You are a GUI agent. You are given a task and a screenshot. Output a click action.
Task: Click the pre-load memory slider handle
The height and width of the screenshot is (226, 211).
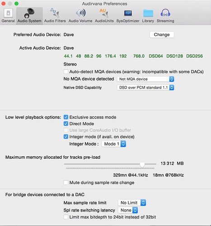[142, 165]
